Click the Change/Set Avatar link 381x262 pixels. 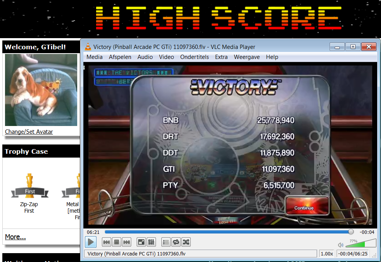point(29,132)
